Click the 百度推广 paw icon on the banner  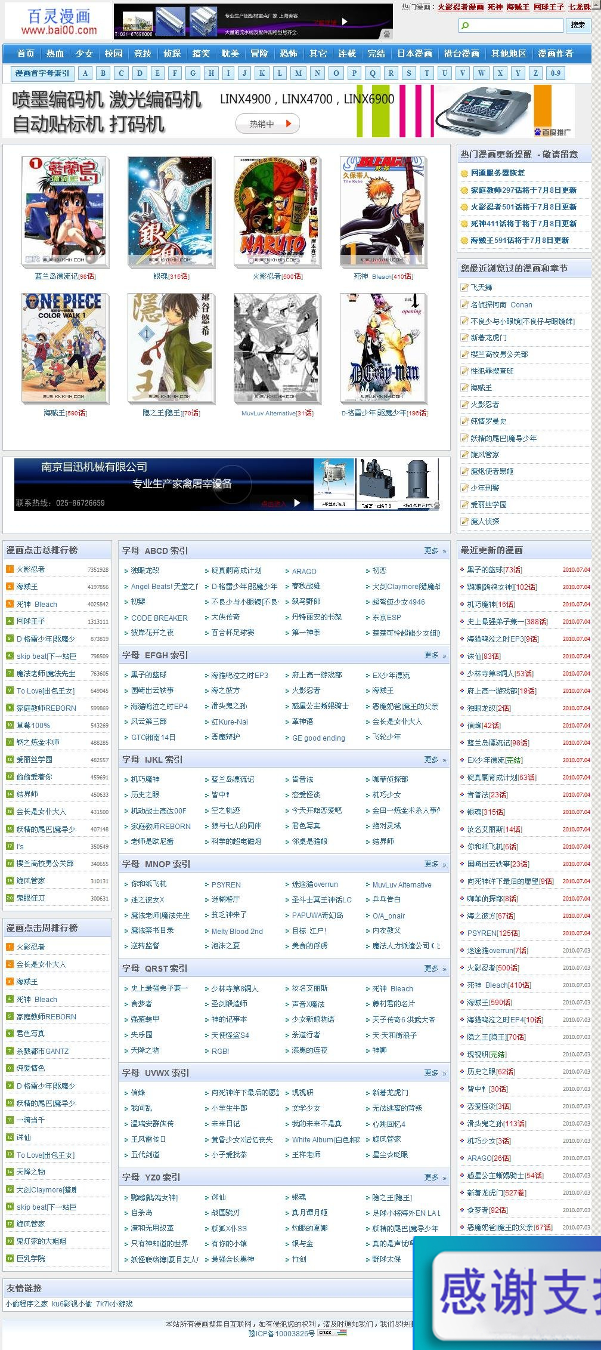538,132
